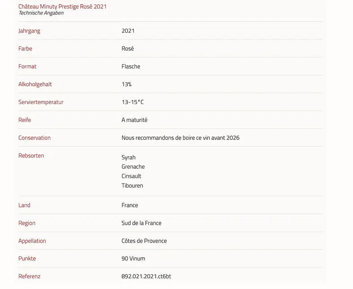The height and width of the screenshot is (289, 353).
Task: Click the Alkoholgehalt label
Action: click(x=35, y=84)
